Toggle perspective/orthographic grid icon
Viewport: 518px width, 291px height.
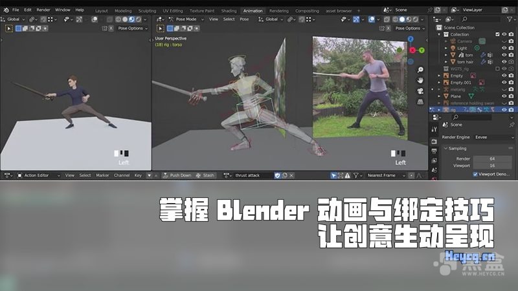point(420,102)
